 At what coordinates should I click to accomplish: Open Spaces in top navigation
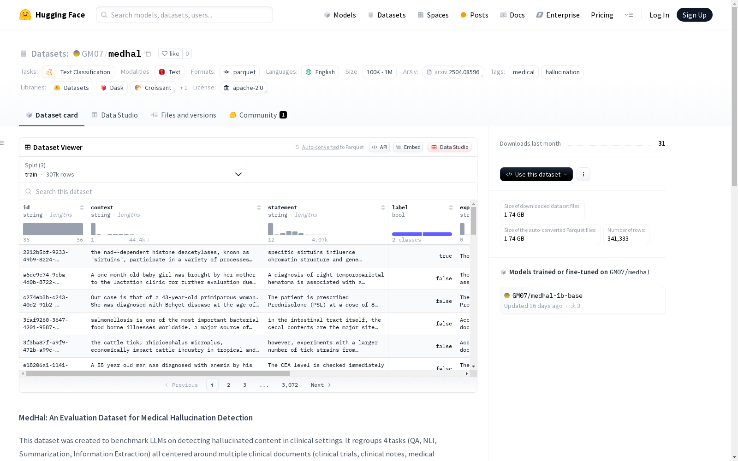[433, 15]
